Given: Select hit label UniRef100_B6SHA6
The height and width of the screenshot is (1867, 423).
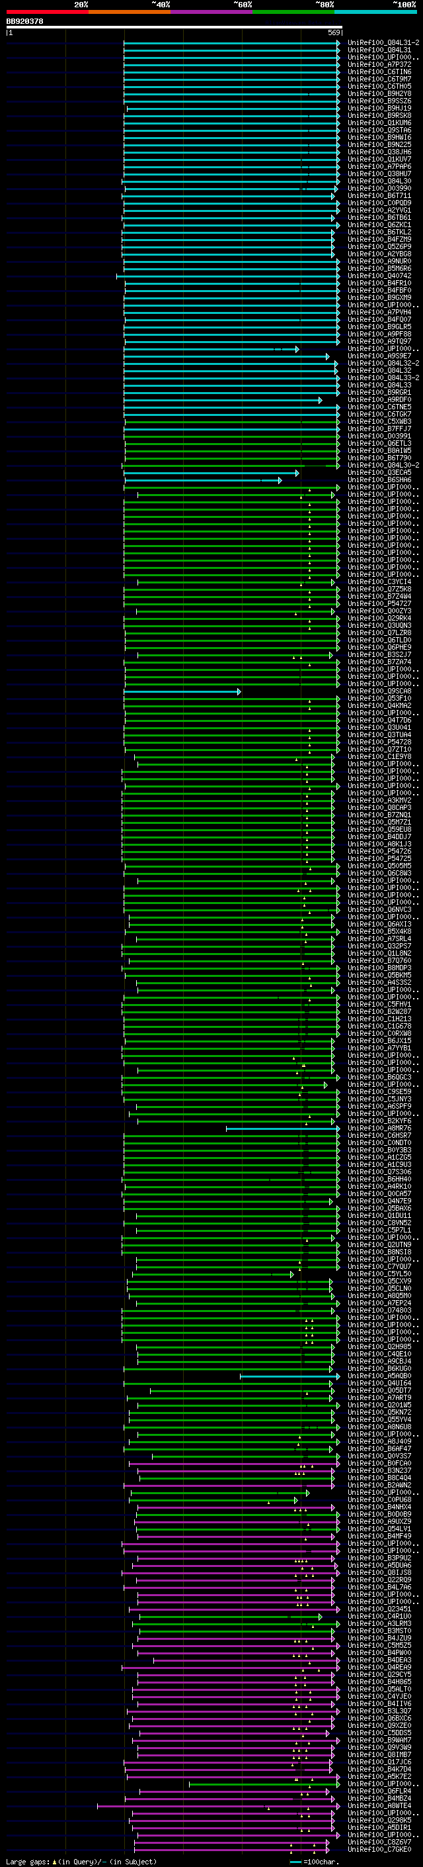Looking at the screenshot, I should (x=379, y=479).
